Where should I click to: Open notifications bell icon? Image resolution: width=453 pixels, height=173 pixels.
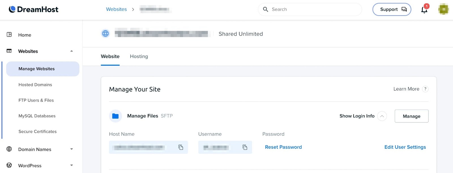424,10
